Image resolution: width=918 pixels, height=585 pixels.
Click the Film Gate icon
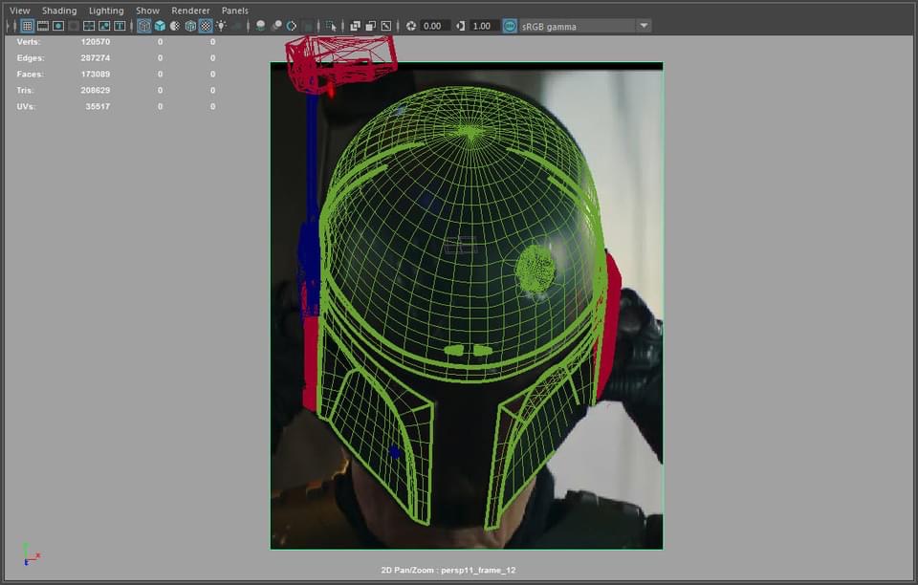43,26
